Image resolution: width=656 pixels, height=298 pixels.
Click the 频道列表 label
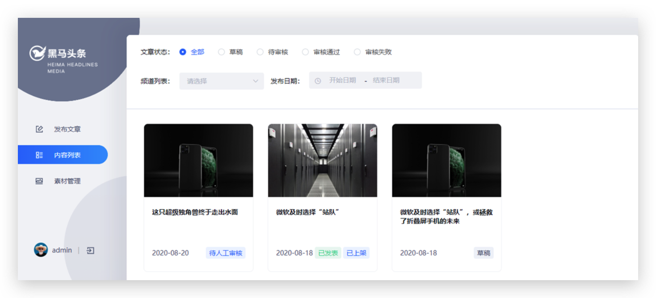pyautogui.click(x=155, y=81)
